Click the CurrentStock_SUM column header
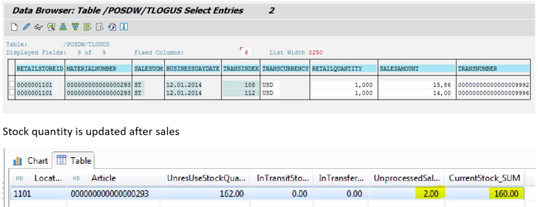The image size is (538, 207). [x=484, y=178]
